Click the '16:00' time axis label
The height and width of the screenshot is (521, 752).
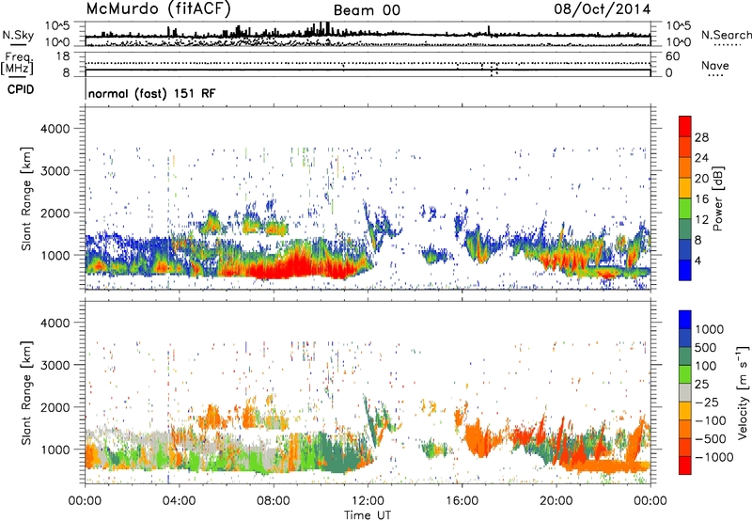point(462,501)
